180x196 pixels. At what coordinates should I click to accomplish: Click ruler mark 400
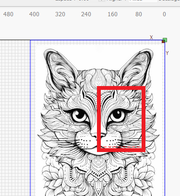[34, 14]
